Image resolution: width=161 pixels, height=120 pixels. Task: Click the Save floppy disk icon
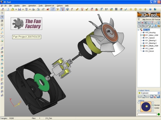point(19,9)
